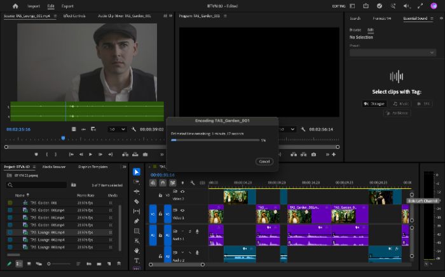
Task: Select the Pen tool in toolbar
Action: point(137,221)
